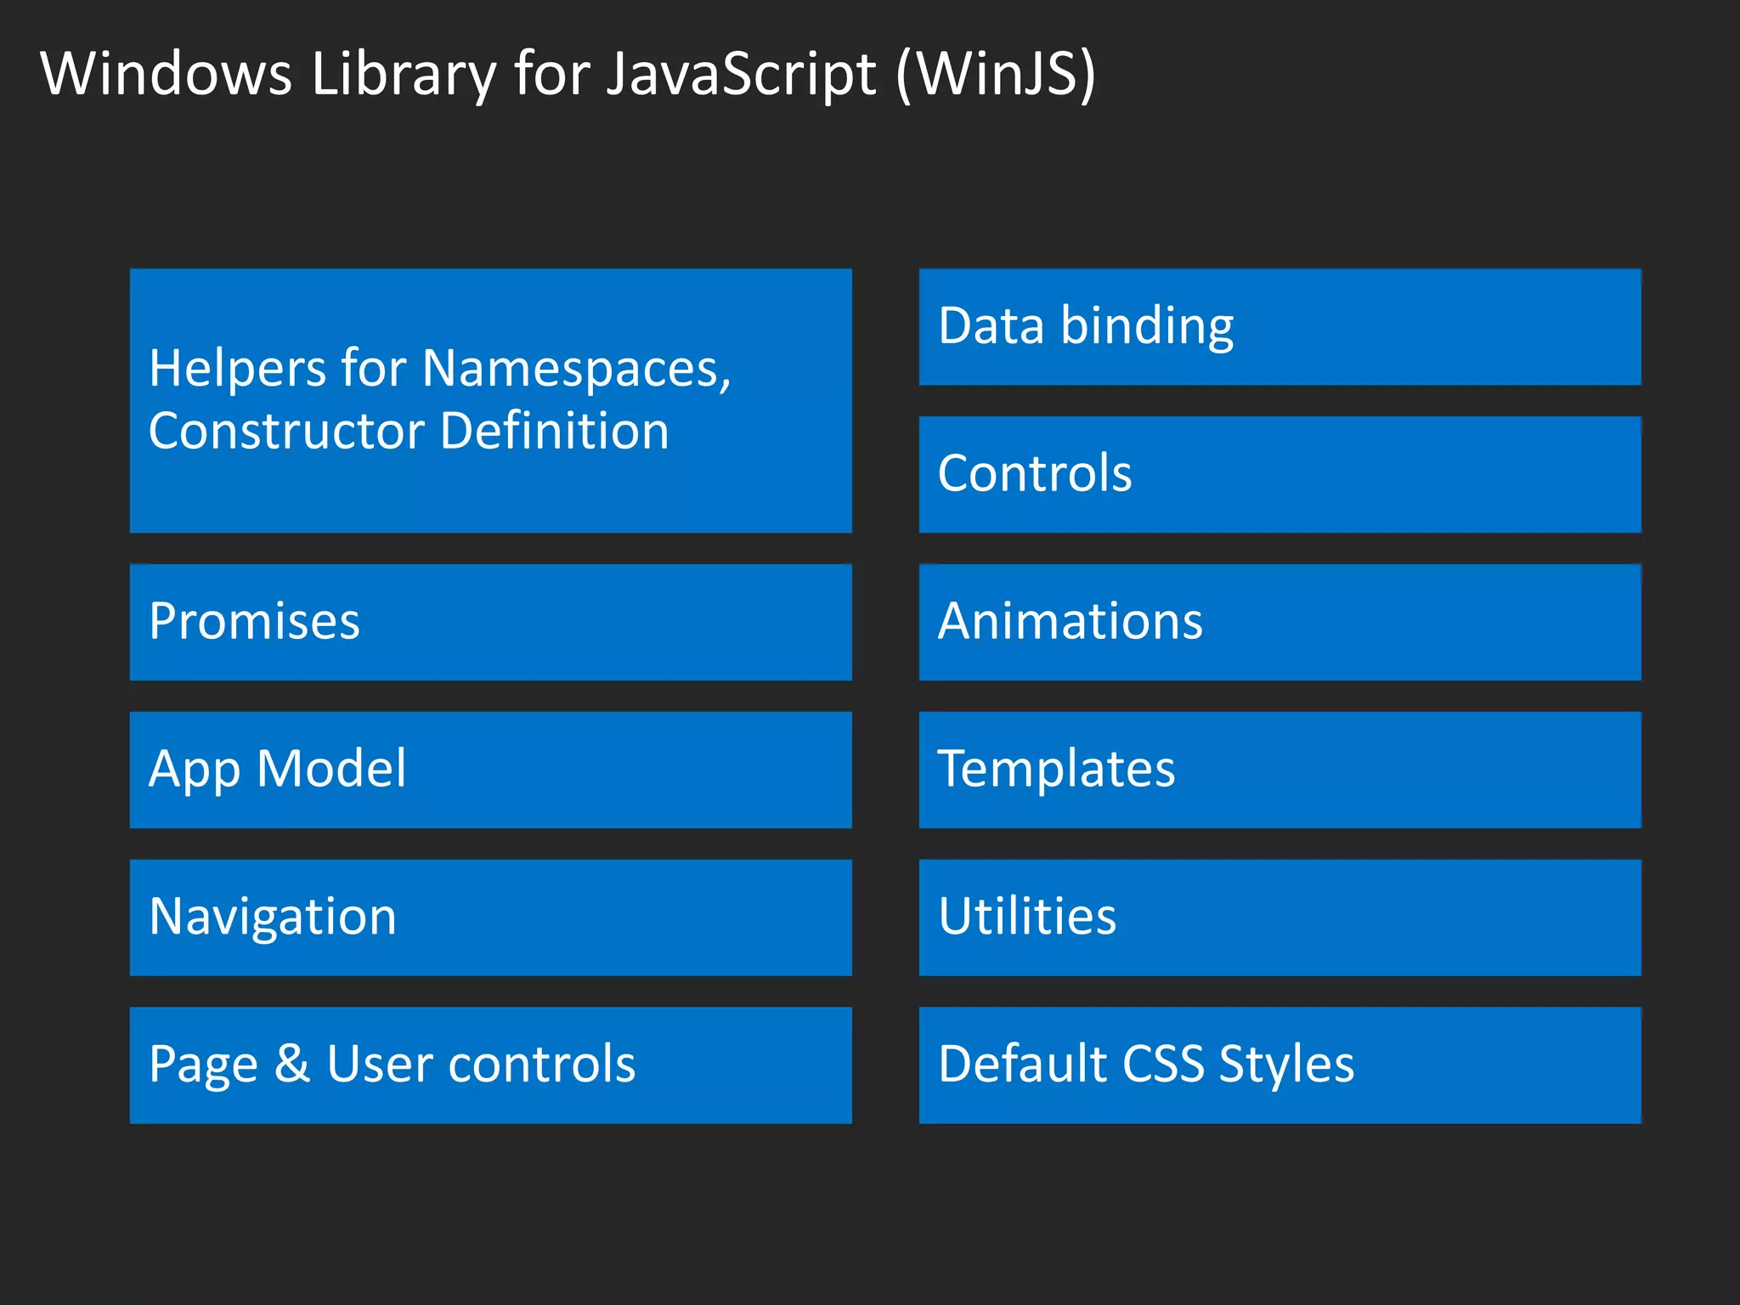Click the Templates tile
This screenshot has width=1740, height=1305.
1280,770
